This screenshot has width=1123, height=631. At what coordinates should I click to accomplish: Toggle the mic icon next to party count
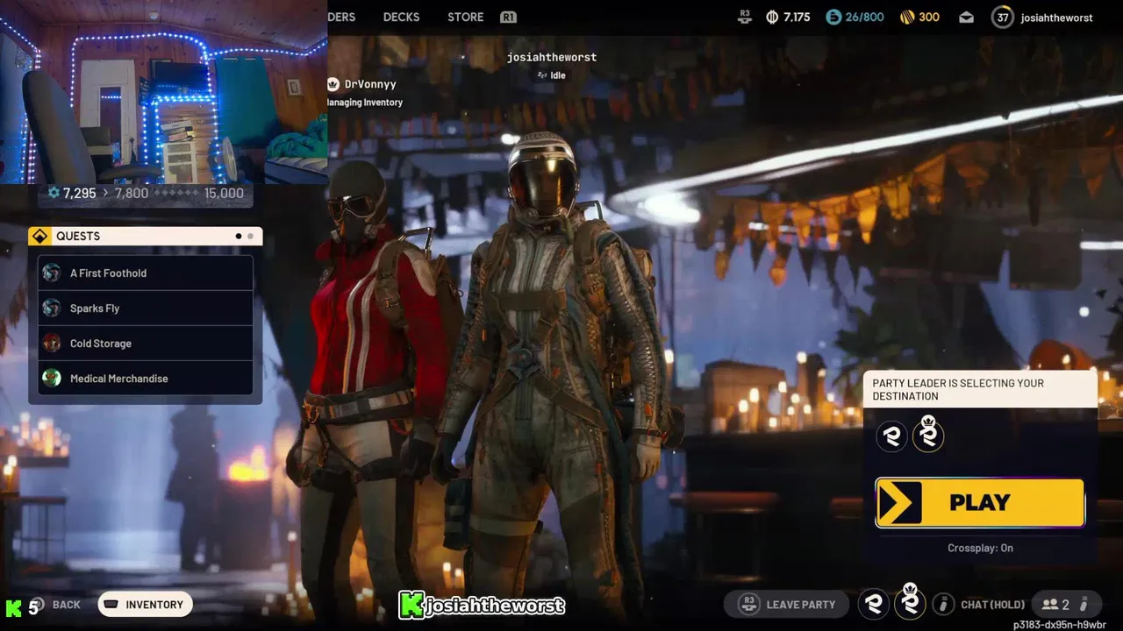(1084, 604)
